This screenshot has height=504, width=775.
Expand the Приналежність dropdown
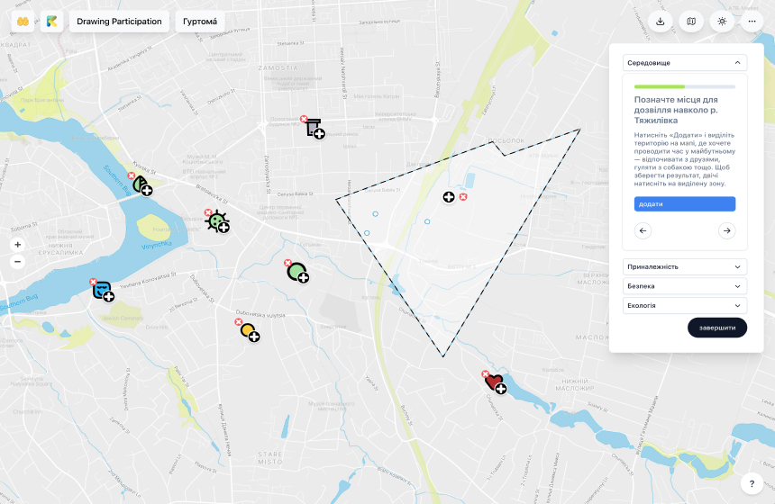click(x=684, y=266)
